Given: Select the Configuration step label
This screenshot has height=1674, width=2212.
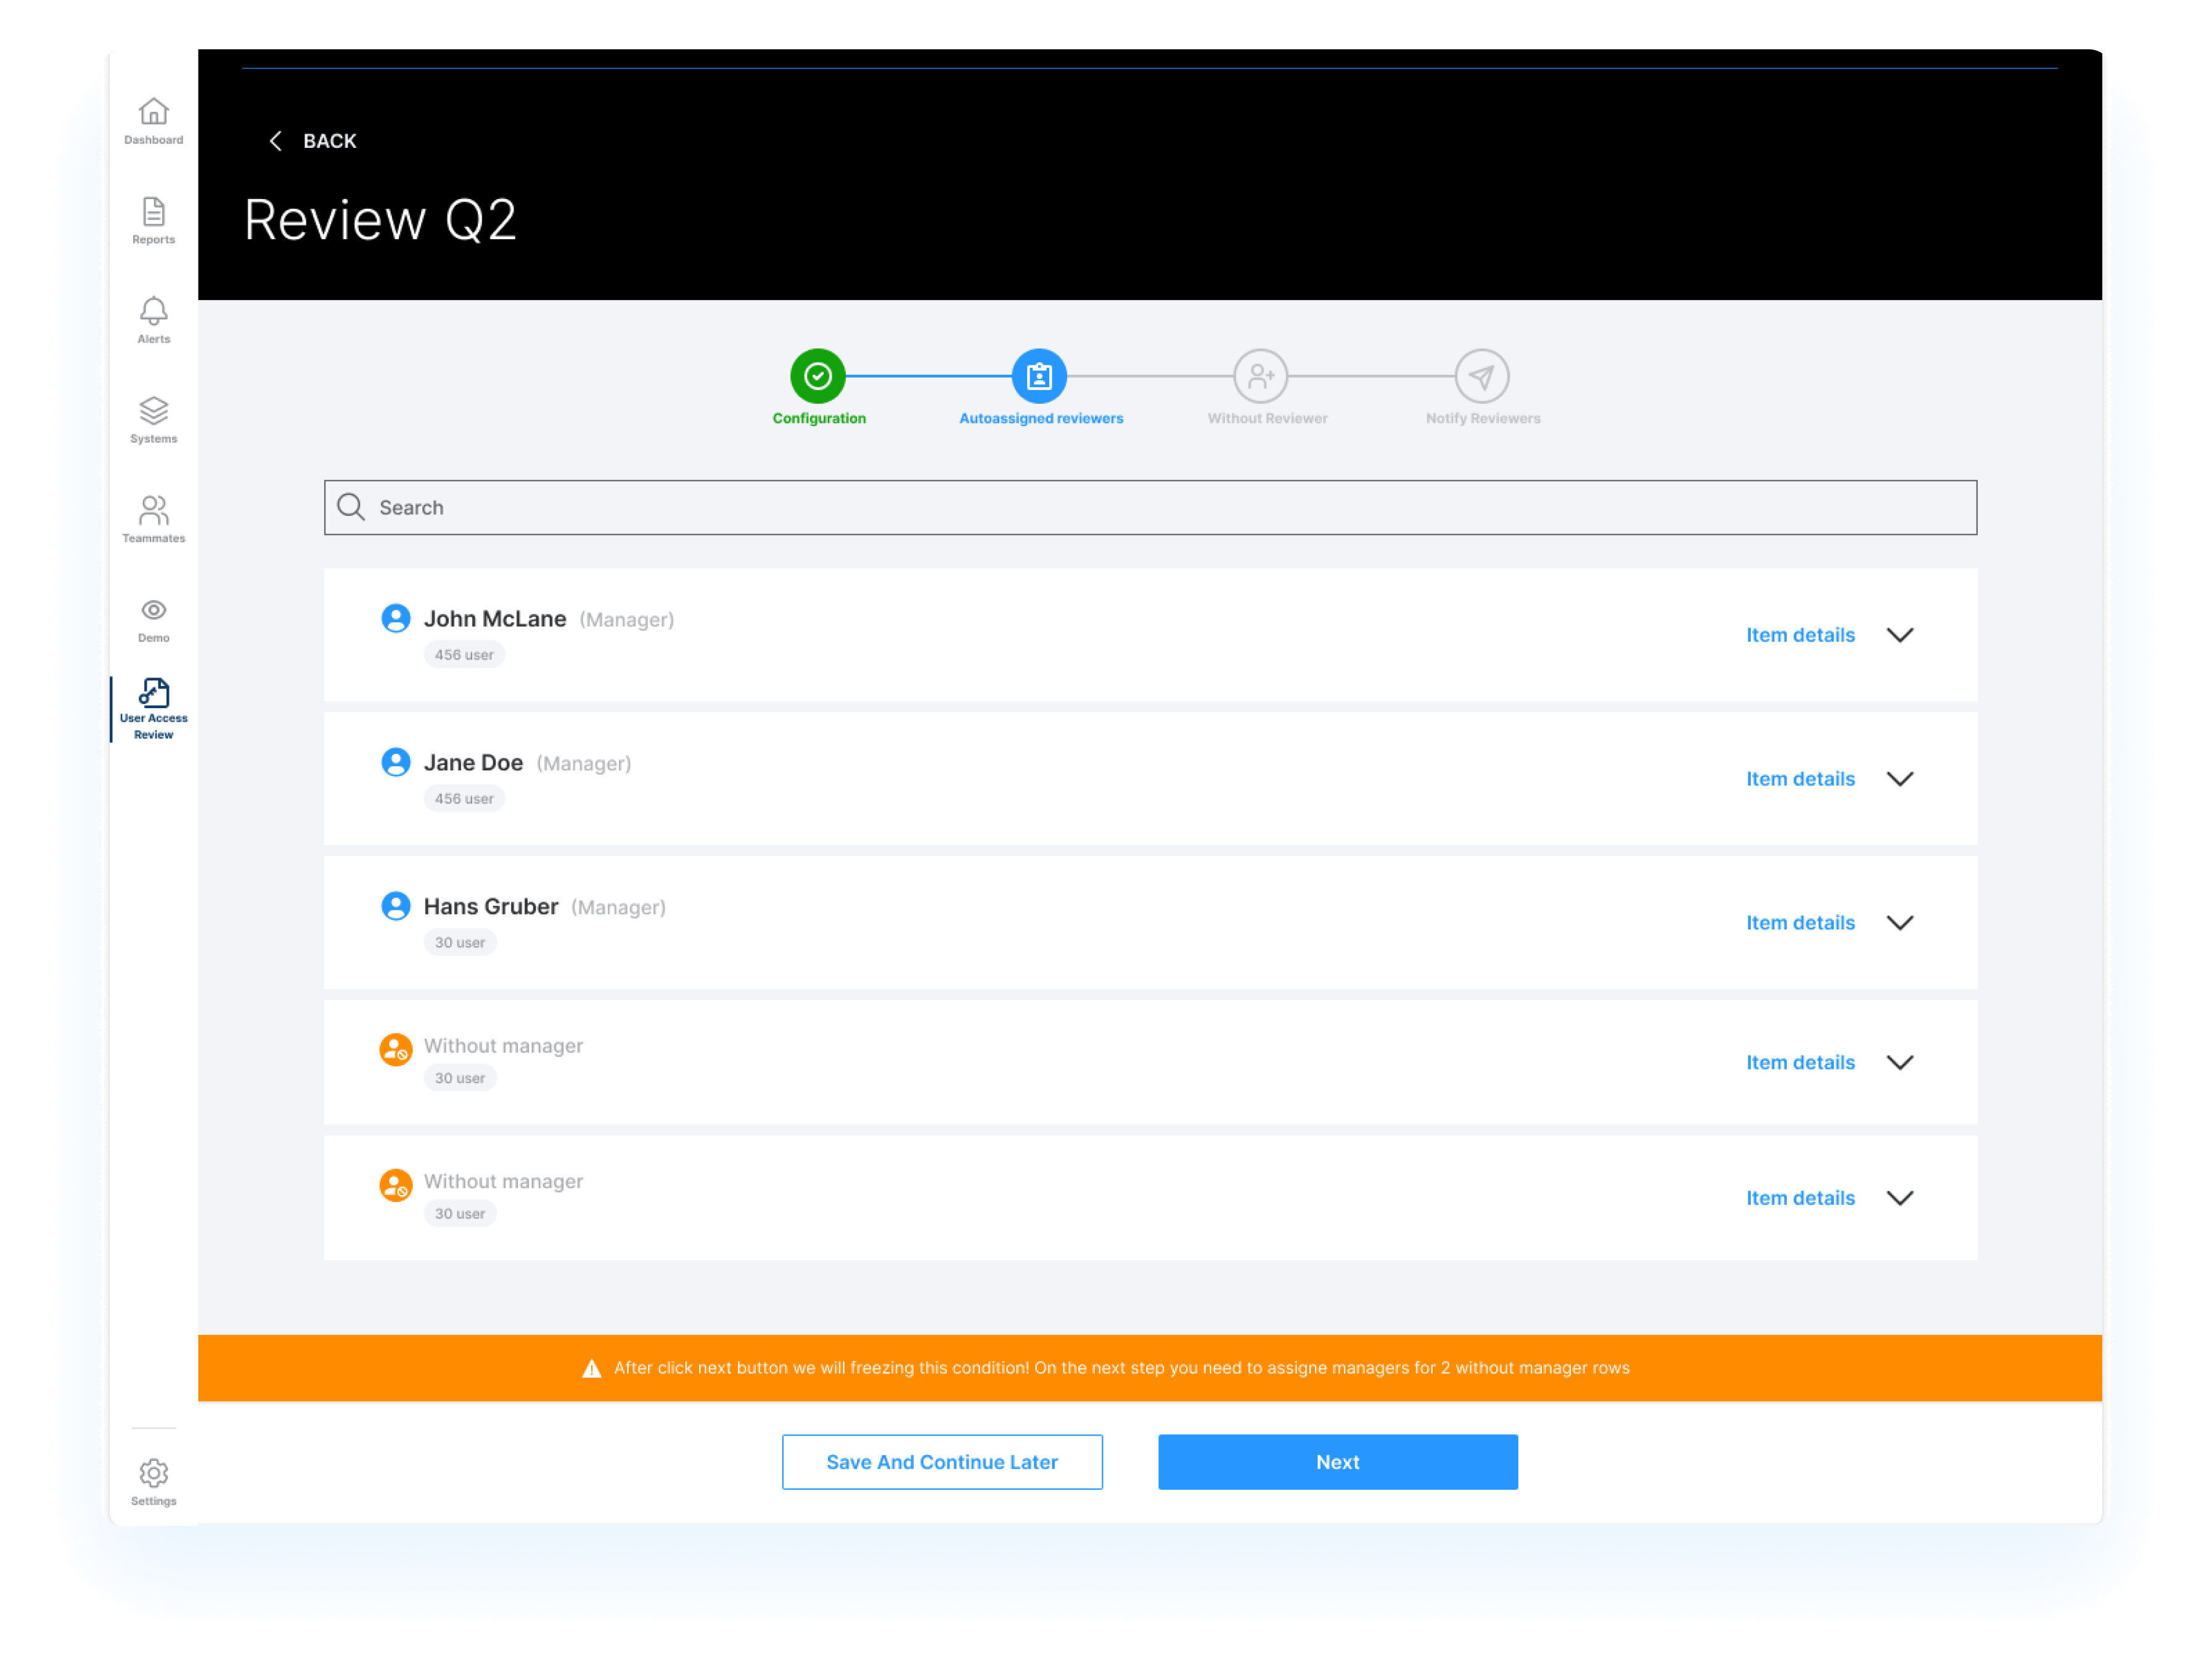Looking at the screenshot, I should pyautogui.click(x=819, y=418).
